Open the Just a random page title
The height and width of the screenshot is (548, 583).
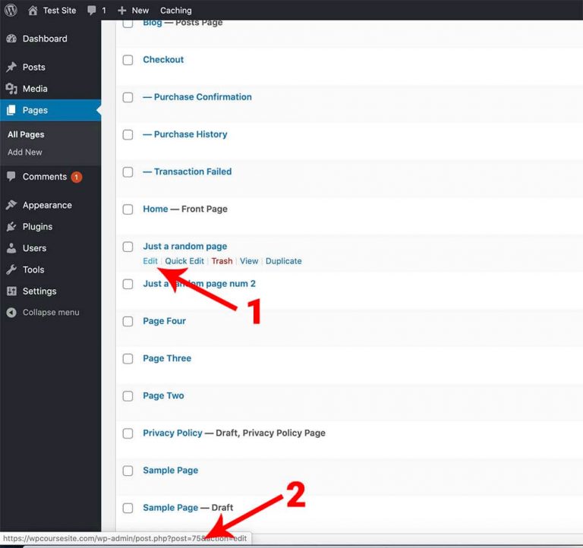pyautogui.click(x=184, y=246)
